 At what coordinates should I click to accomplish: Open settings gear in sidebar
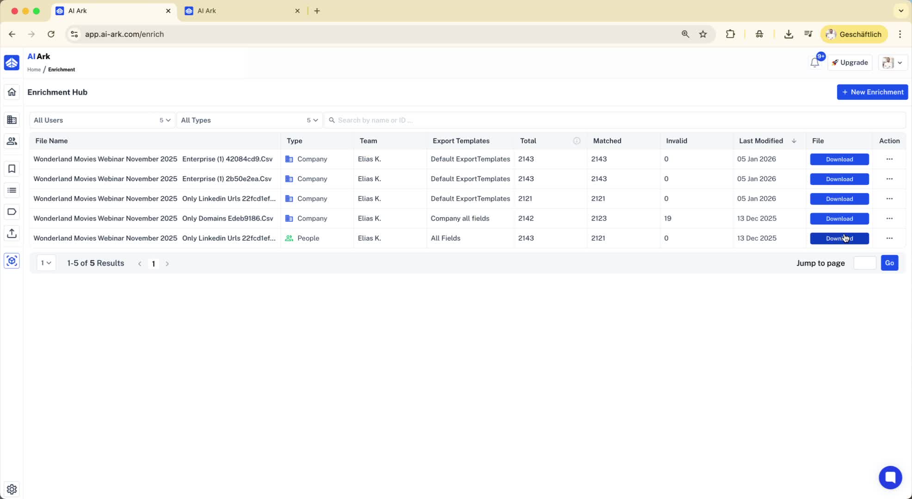click(x=12, y=489)
